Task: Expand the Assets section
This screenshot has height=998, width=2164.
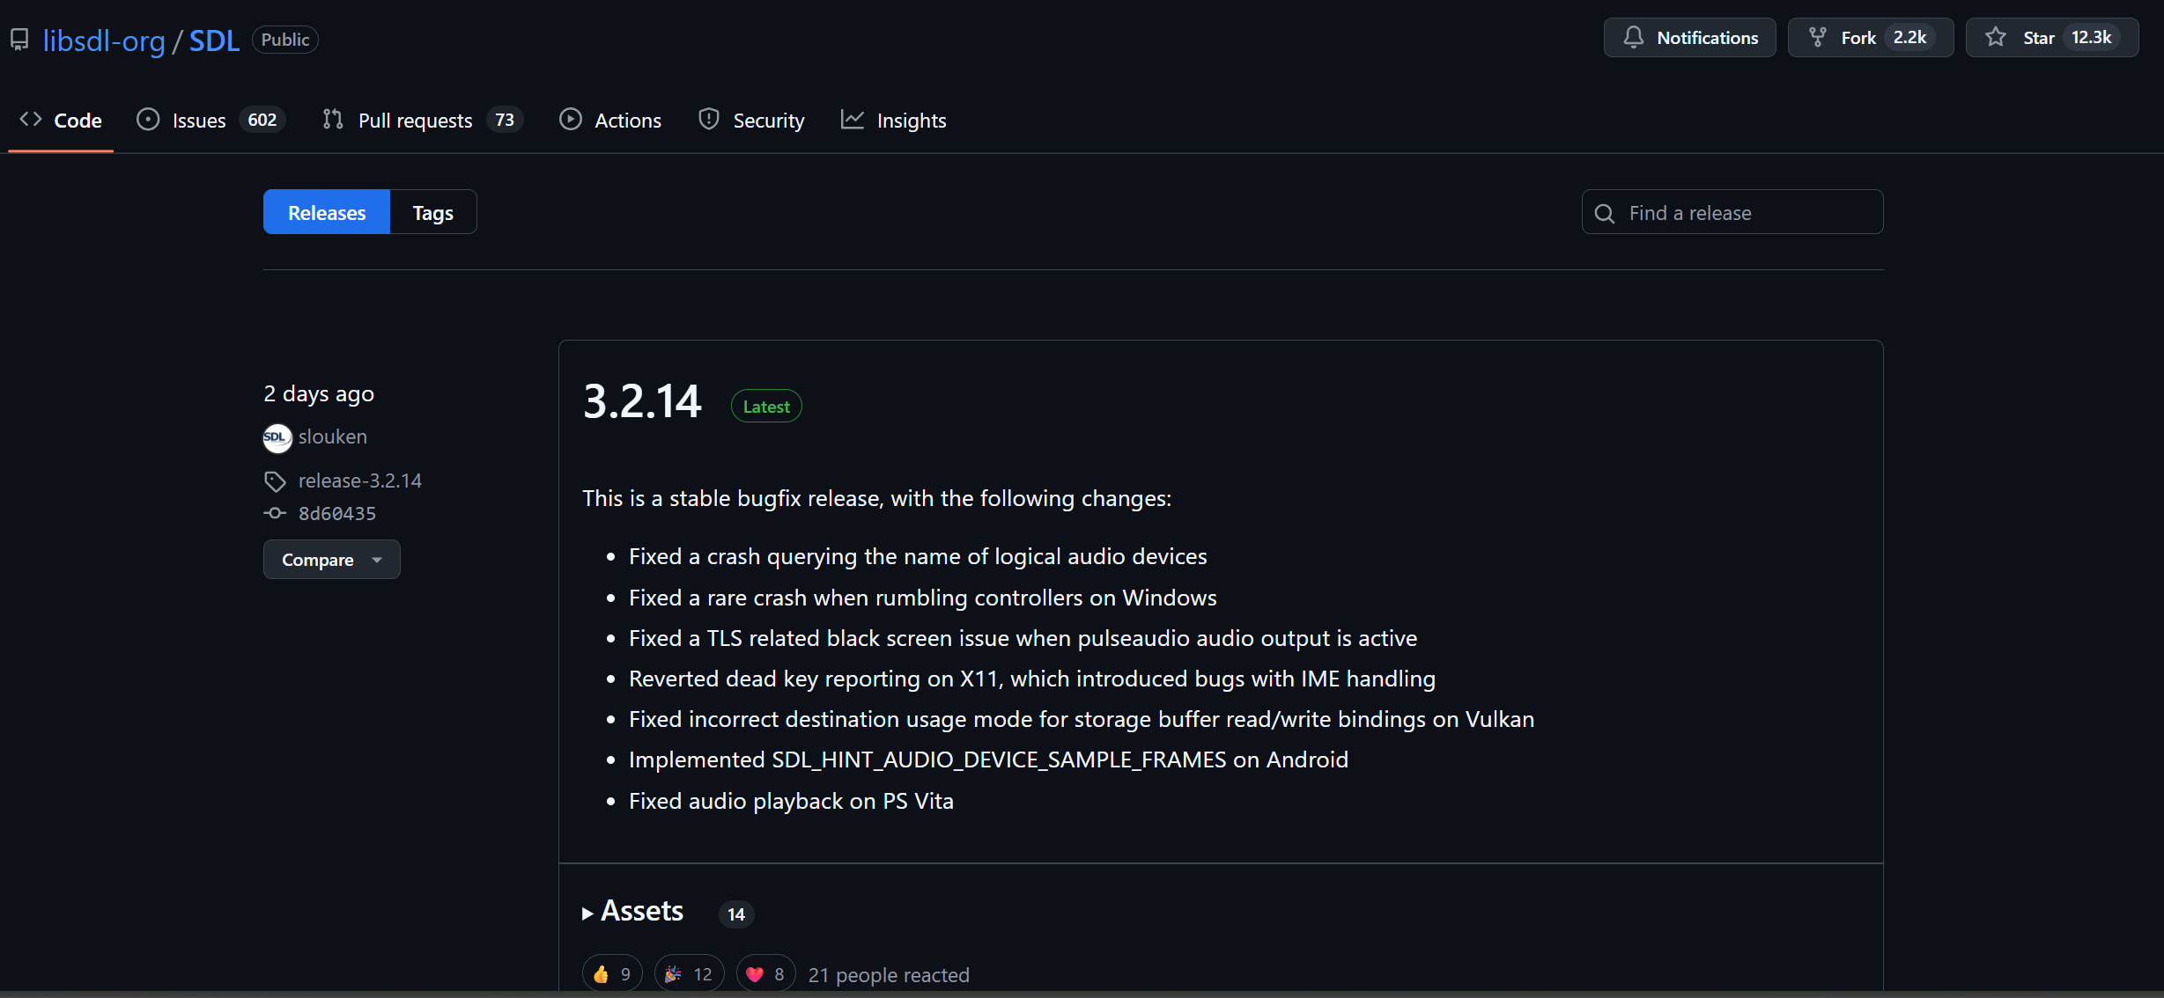Action: pos(633,912)
